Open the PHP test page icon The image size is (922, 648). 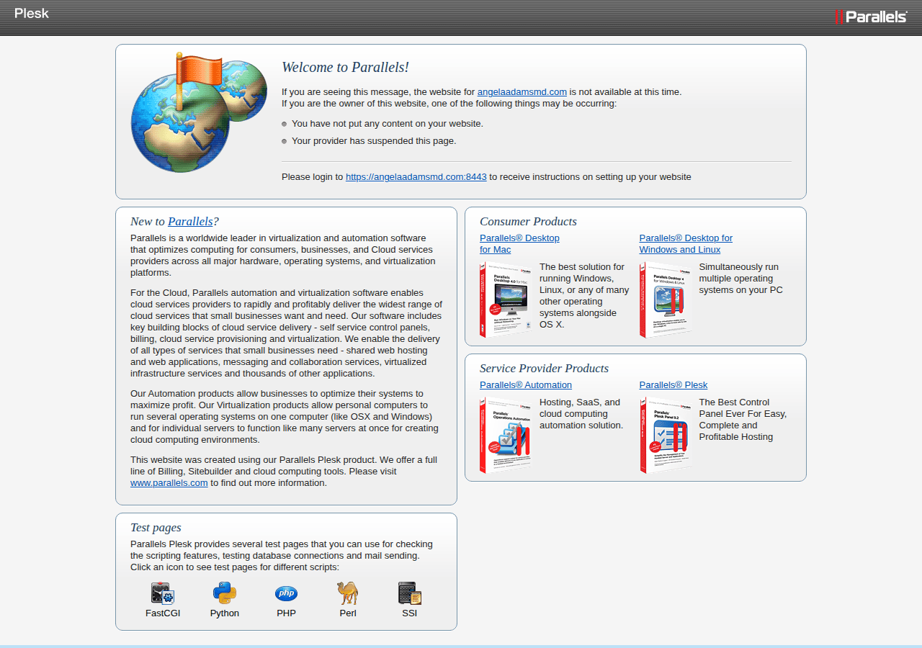pos(286,593)
